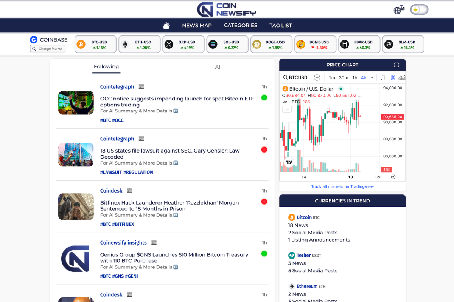The width and height of the screenshot is (454, 302).
Task: Click the compare plus icon in chart toolbar
Action: (317, 77)
